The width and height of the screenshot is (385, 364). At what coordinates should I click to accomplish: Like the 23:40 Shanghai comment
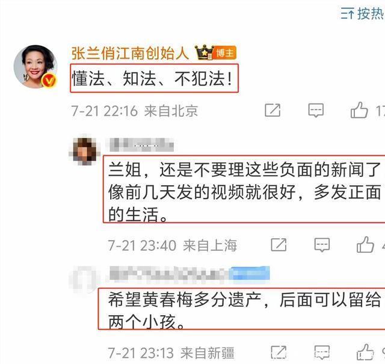tap(365, 245)
